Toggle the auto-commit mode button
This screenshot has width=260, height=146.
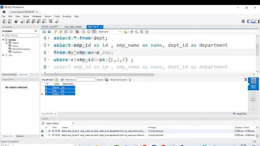coord(94,32)
